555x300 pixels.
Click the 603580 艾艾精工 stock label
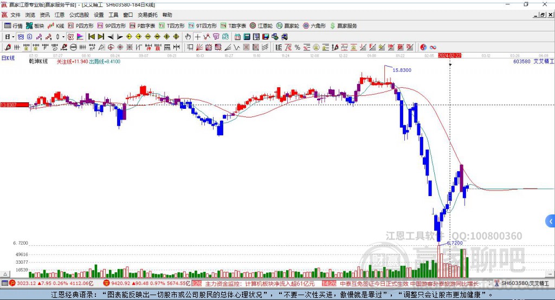pyautogui.click(x=533, y=62)
